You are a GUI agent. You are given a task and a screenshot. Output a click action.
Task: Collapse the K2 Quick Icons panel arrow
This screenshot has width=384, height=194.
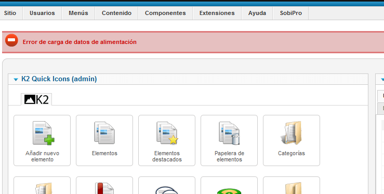coord(16,80)
